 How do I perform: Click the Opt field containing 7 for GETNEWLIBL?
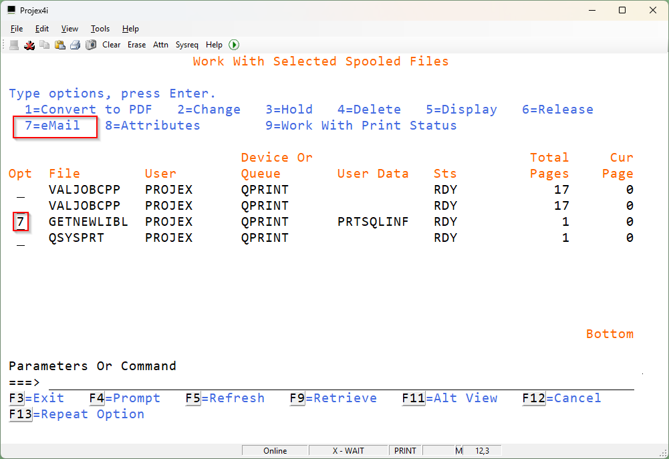(21, 222)
